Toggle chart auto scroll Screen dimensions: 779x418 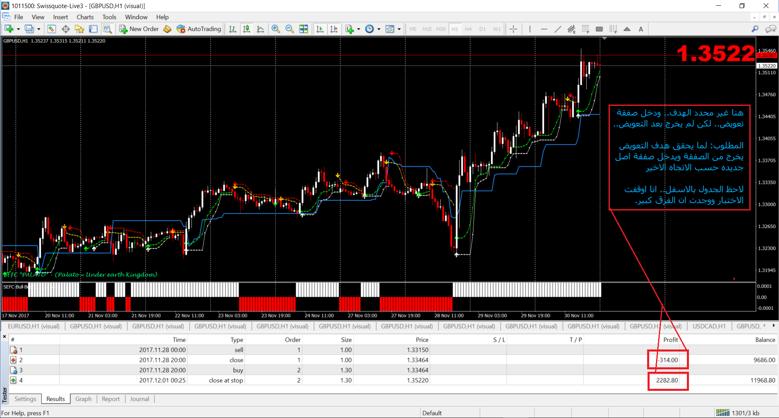click(320, 29)
